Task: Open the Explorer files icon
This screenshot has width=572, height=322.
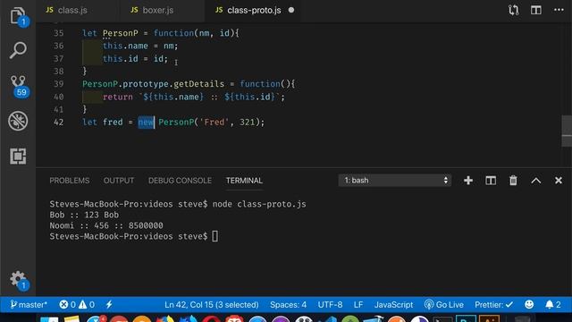Action: [18, 16]
